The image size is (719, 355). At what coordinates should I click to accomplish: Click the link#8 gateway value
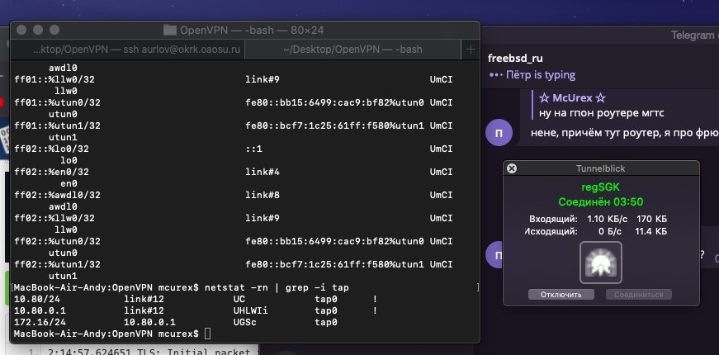coord(263,195)
